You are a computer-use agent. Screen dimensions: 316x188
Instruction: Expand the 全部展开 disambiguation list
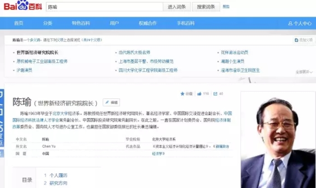click(x=304, y=72)
